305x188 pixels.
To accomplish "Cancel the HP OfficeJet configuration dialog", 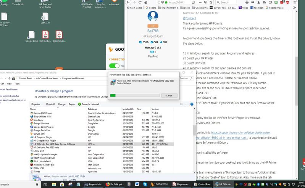I will (x=169, y=95).
